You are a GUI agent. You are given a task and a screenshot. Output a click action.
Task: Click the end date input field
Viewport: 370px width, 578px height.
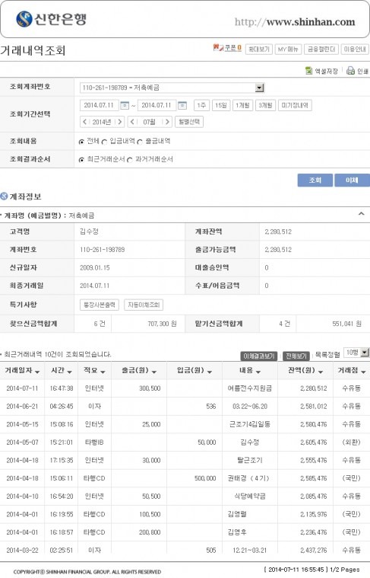[157, 105]
